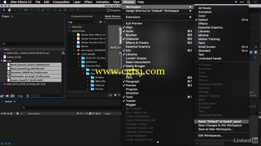The height and width of the screenshot is (146, 261).
Task: Select the Selection arrow tool
Action: [4, 10]
